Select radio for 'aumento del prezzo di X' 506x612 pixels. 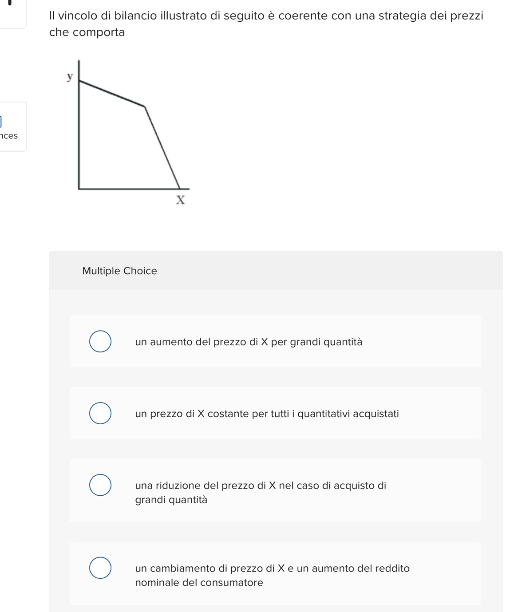pos(100,341)
